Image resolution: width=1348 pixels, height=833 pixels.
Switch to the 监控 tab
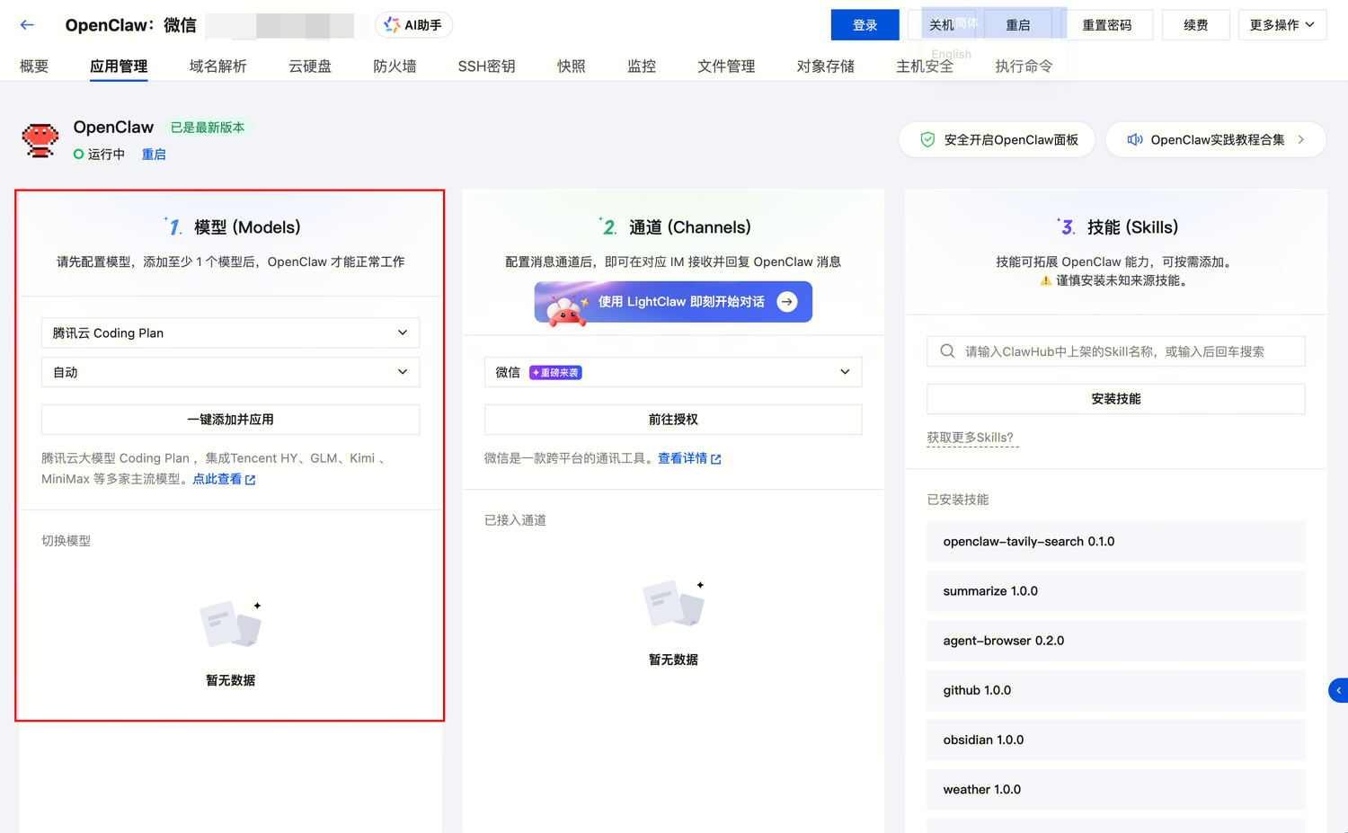(642, 66)
